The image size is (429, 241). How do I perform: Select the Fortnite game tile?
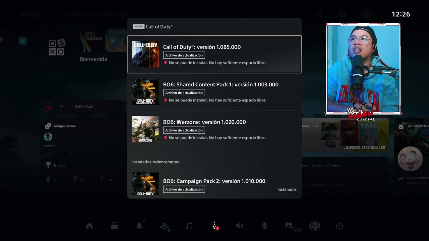116,40
